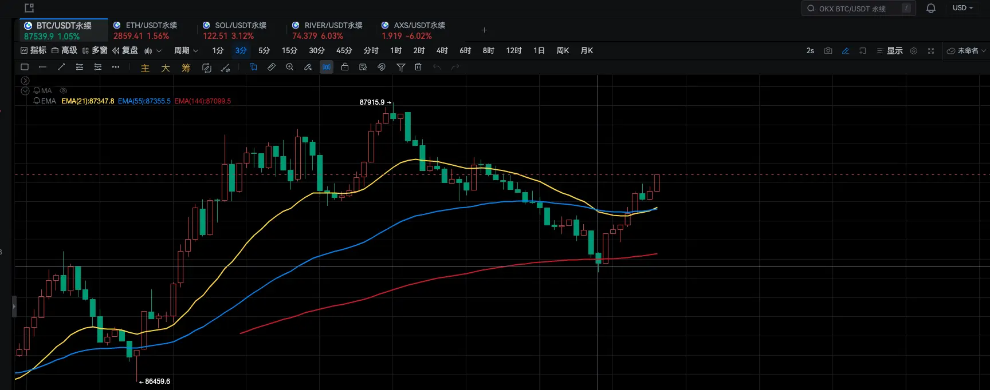Screen dimensions: 990x390
Task: Open the notifications bell
Action: 931,8
